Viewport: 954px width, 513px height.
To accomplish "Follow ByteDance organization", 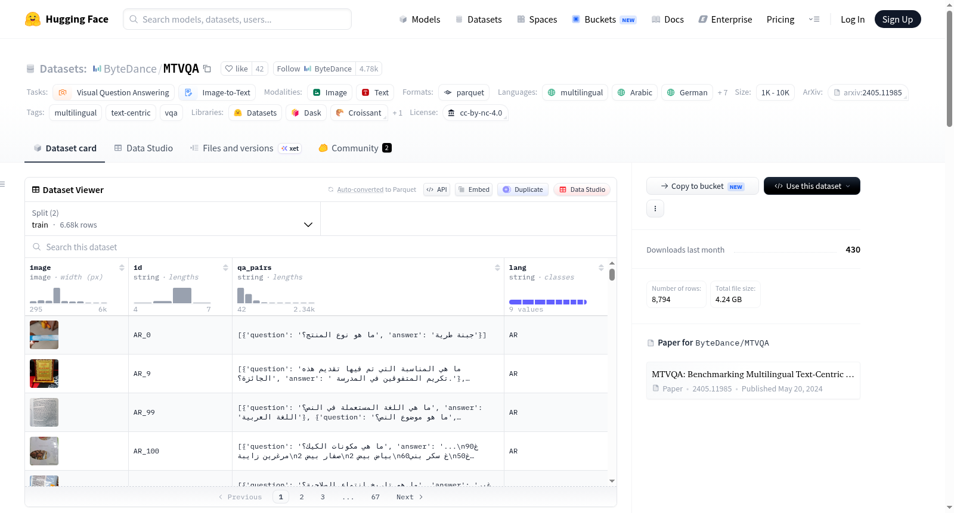I will 314,69.
